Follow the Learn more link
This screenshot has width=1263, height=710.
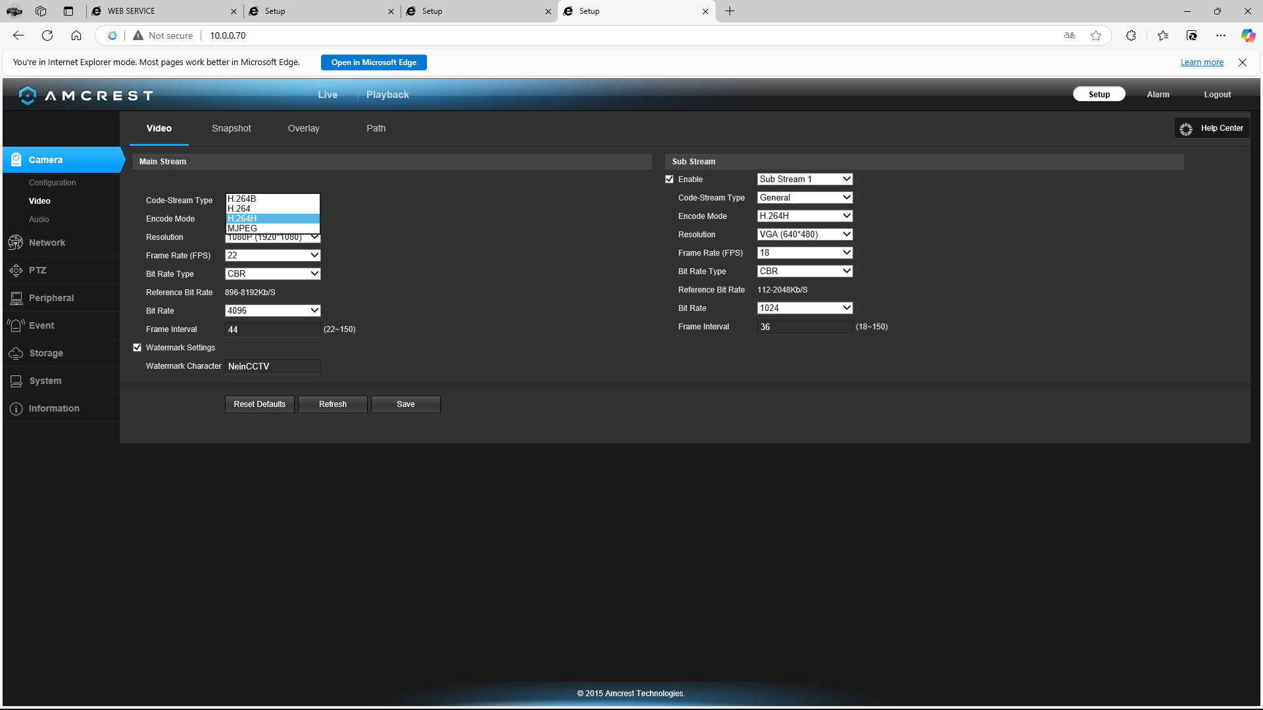(x=1202, y=62)
